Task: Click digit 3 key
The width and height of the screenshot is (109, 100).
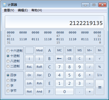Action: [80, 83]
